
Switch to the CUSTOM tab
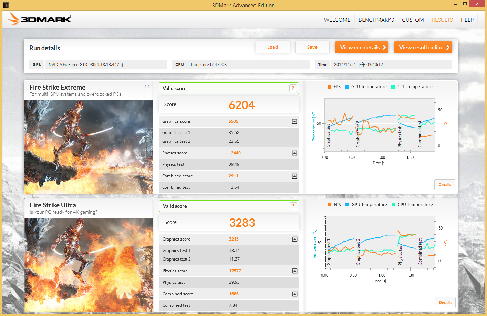(x=413, y=20)
